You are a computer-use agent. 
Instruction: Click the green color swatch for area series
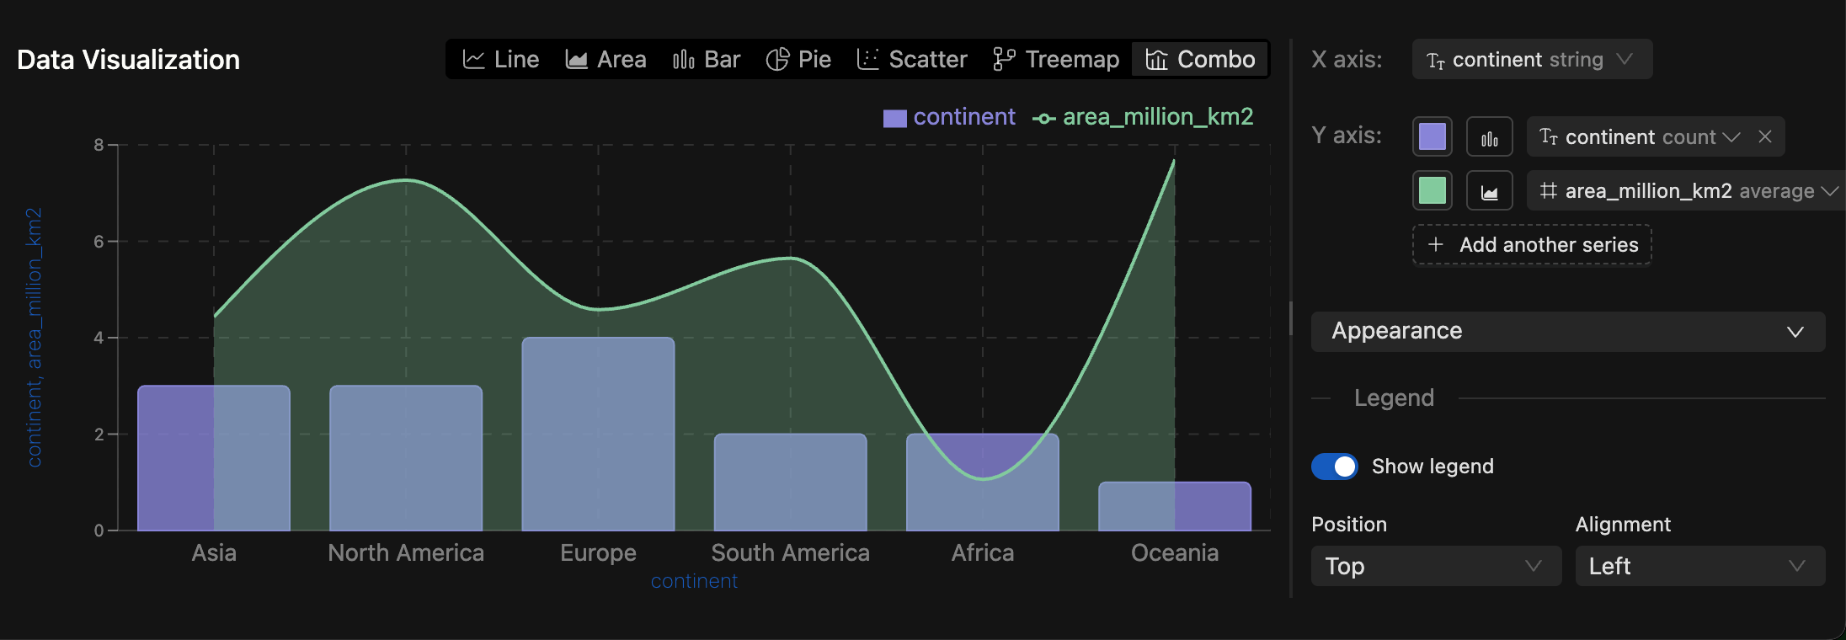coord(1433,190)
